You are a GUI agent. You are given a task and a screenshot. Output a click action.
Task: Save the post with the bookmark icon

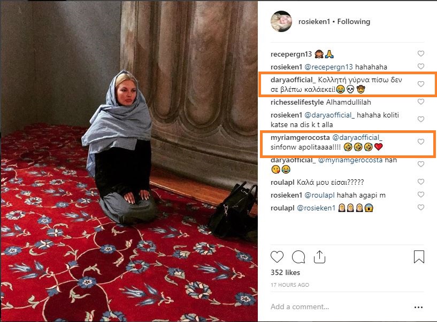point(419,257)
